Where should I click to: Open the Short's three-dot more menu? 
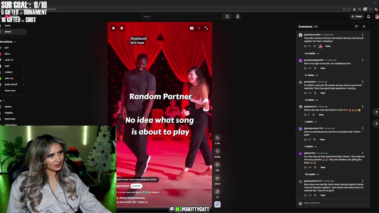coord(199,28)
